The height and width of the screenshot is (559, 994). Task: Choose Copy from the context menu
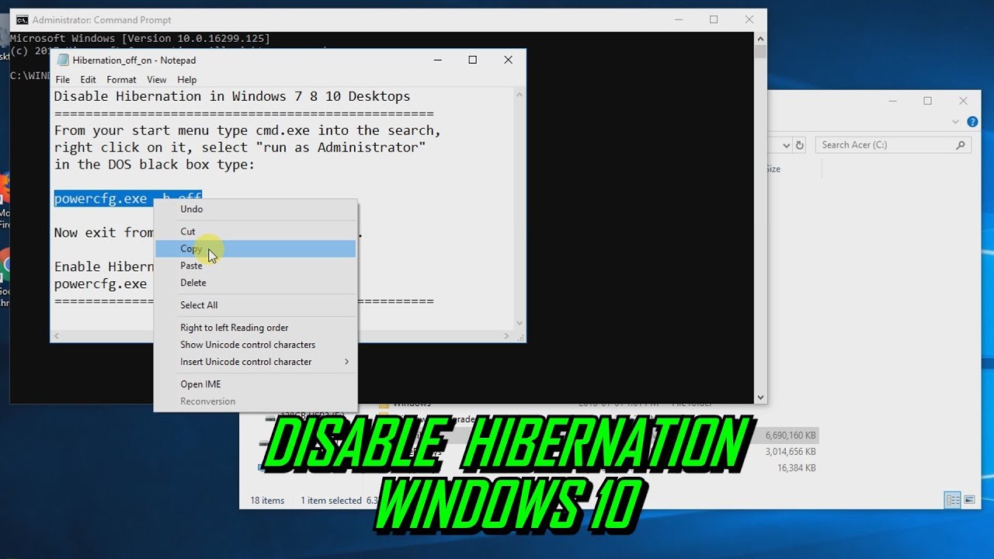(x=255, y=248)
